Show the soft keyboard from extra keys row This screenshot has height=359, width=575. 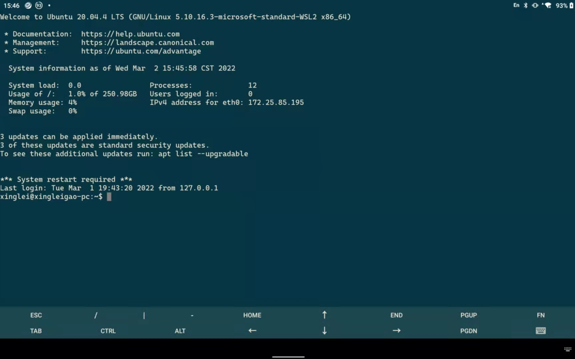point(541,330)
